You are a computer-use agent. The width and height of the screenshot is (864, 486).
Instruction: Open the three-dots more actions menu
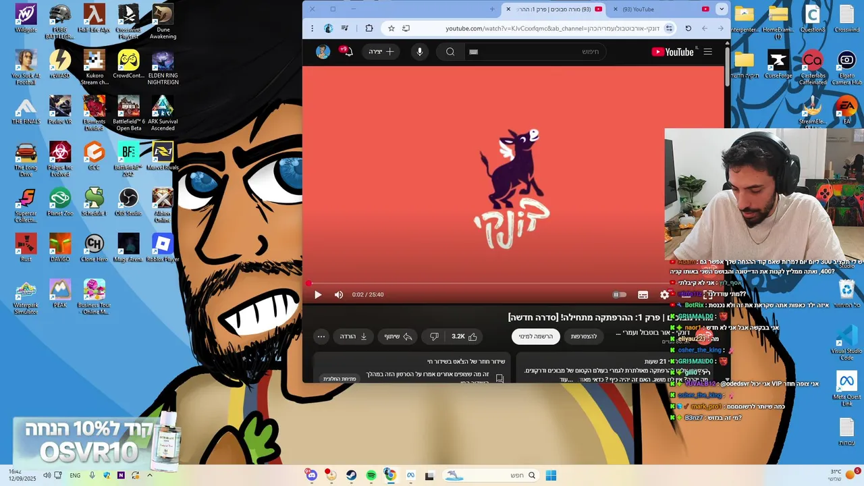[321, 336]
